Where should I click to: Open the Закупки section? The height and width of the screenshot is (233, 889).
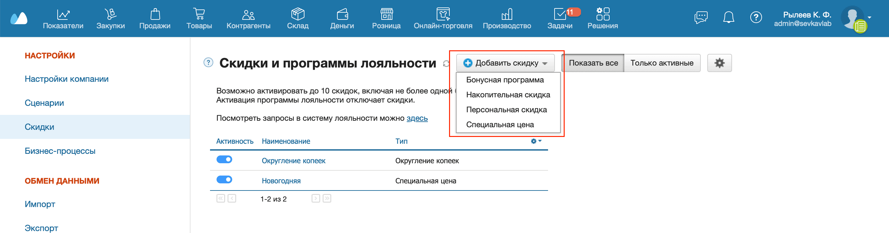110,18
